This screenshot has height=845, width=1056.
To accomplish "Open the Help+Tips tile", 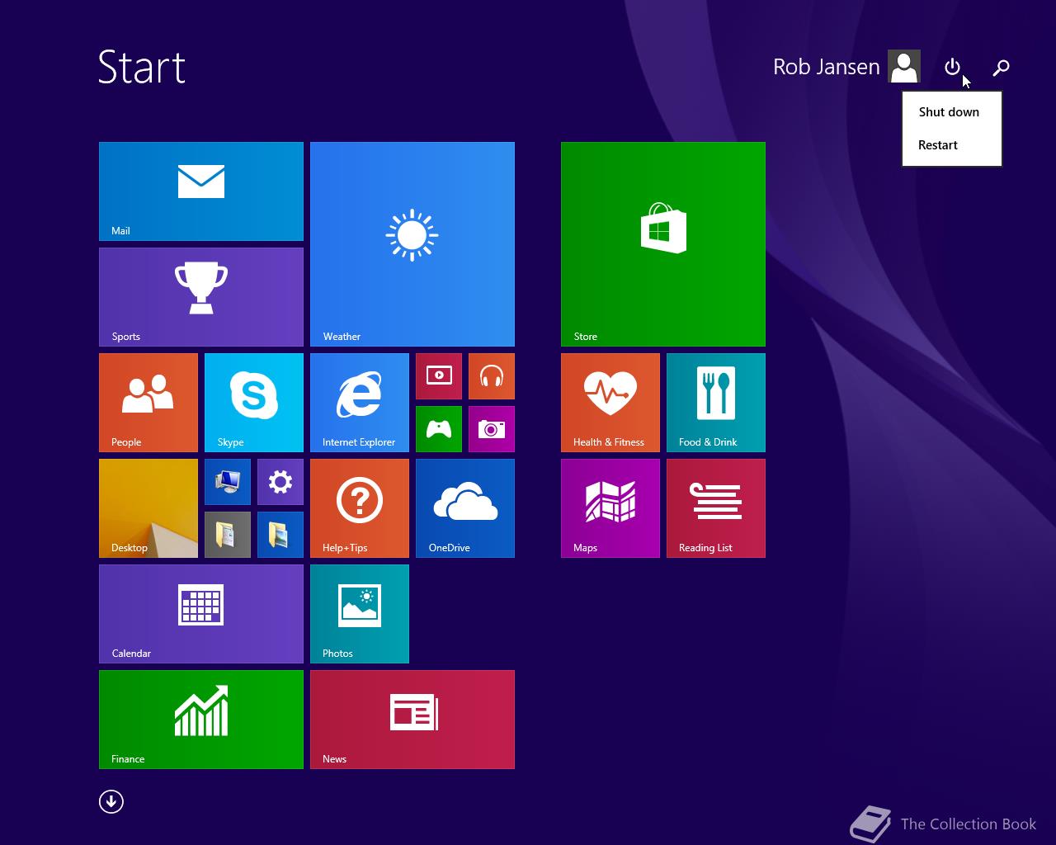I will [360, 508].
